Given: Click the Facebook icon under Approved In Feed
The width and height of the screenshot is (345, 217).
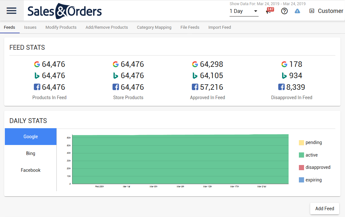Looking at the screenshot, I should (195, 87).
